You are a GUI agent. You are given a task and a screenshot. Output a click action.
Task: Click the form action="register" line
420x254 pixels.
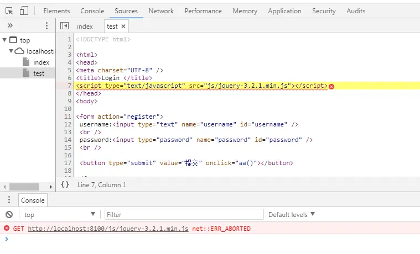point(120,117)
